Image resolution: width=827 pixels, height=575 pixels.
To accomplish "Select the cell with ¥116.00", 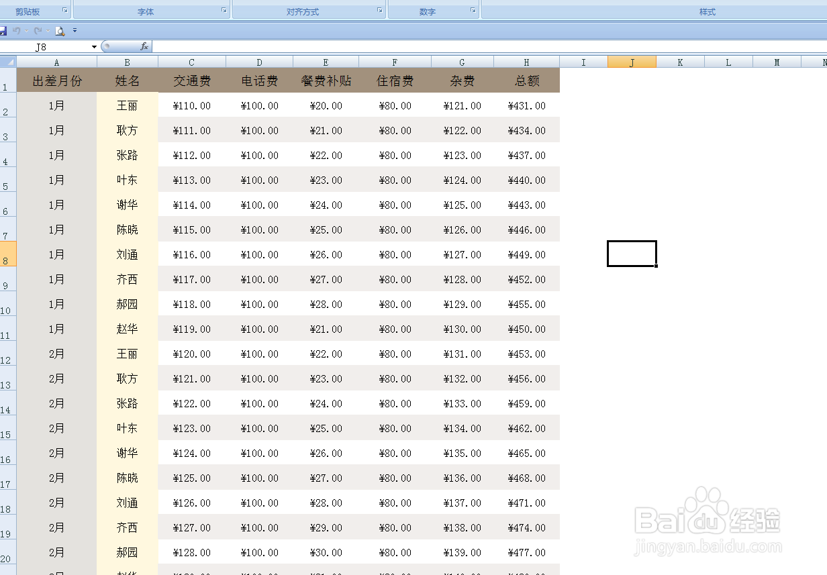I will [x=192, y=254].
